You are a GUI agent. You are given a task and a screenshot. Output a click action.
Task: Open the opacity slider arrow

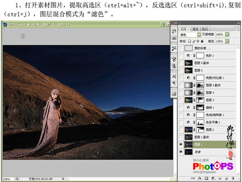click(227, 34)
